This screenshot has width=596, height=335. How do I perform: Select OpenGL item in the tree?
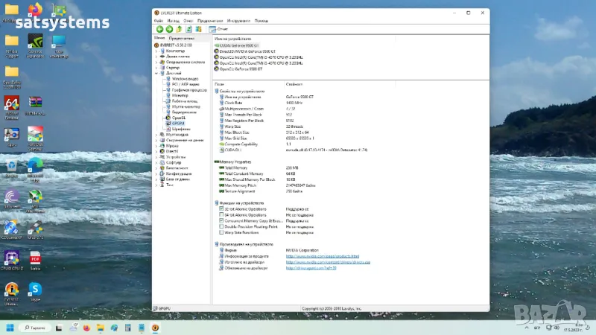pos(178,117)
